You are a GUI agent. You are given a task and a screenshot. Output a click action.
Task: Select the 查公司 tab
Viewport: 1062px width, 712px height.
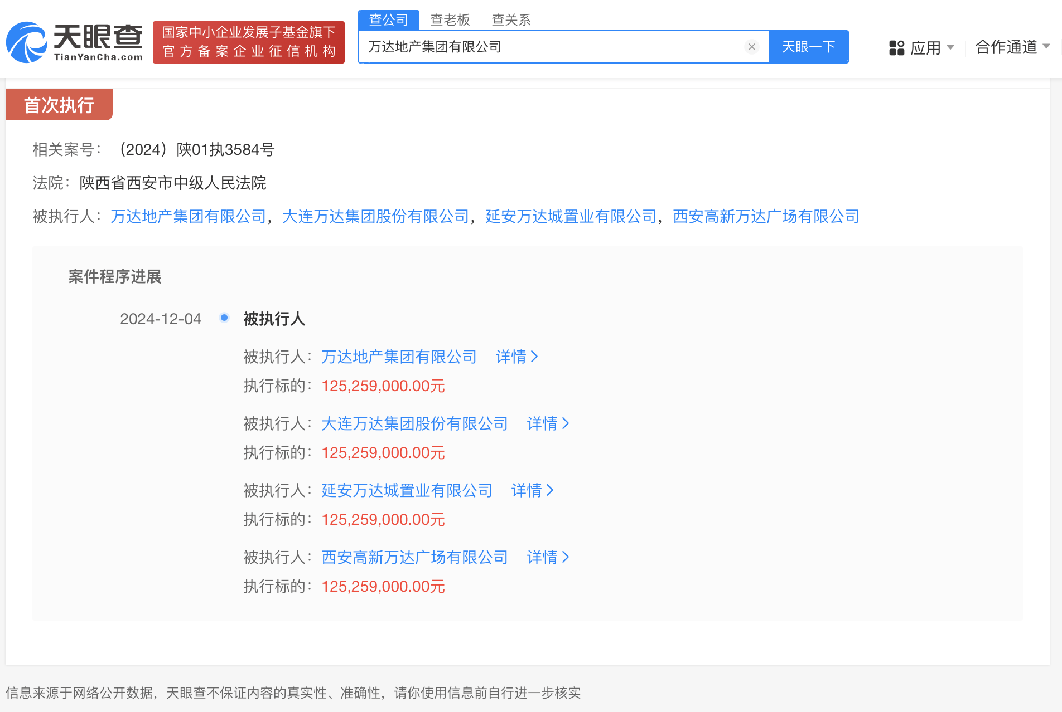[389, 20]
